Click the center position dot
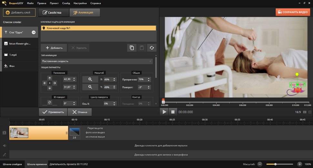The width and height of the screenshot is (313, 168). (x=50, y=83)
